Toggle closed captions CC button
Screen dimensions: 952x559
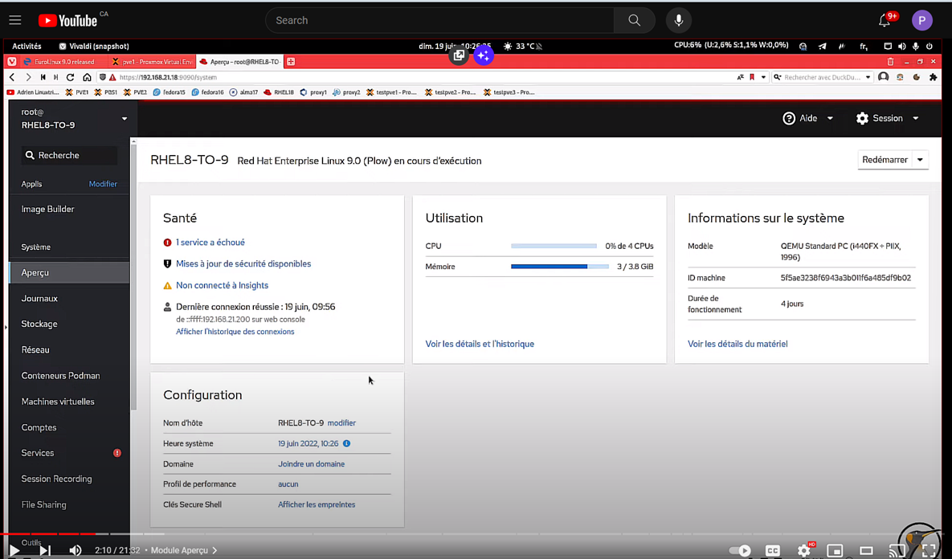coord(772,550)
